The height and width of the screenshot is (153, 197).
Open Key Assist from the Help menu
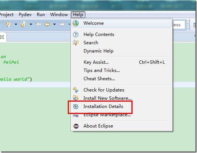coord(121,62)
